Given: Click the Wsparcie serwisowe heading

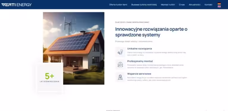Looking at the screenshot, I should point(139,74).
